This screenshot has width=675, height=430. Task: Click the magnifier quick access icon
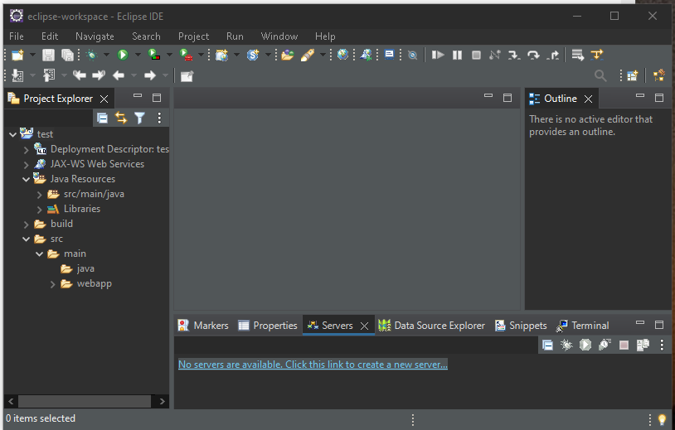point(600,75)
